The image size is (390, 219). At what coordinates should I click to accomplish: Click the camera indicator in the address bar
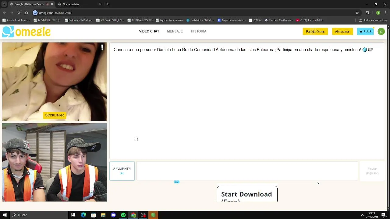pos(35,13)
